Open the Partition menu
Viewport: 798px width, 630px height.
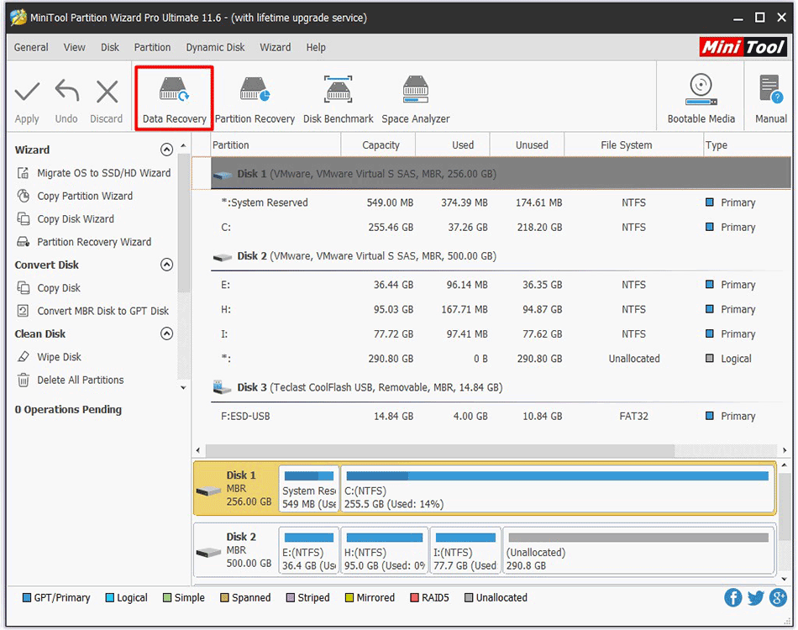pos(152,47)
